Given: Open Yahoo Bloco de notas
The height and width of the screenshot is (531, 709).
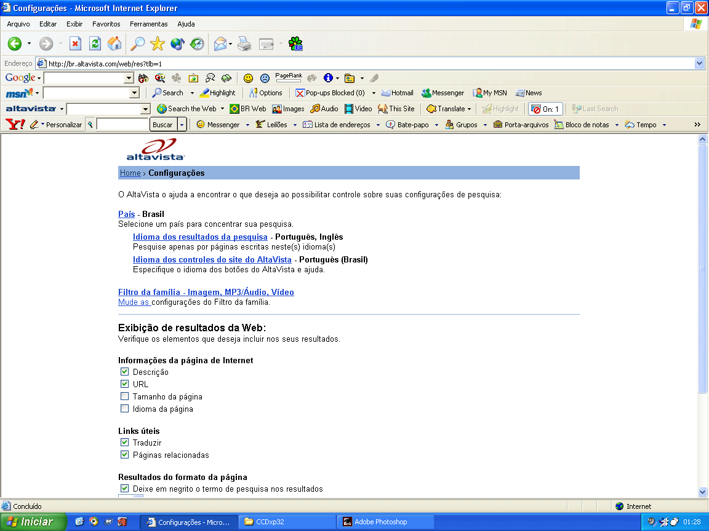Looking at the screenshot, I should pos(582,125).
